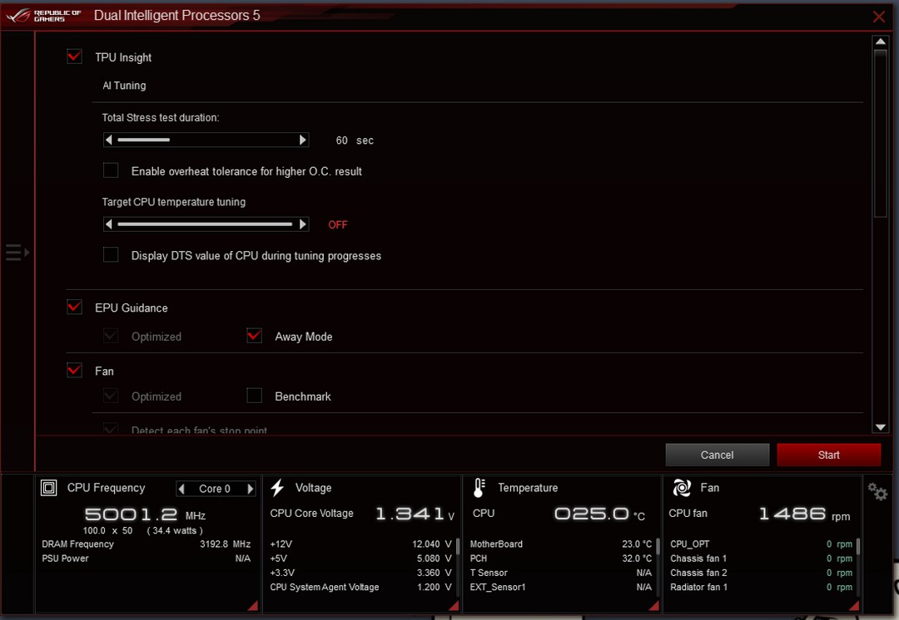This screenshot has width=899, height=620.
Task: Expand Fan panel corner triangle
Action: point(854,606)
